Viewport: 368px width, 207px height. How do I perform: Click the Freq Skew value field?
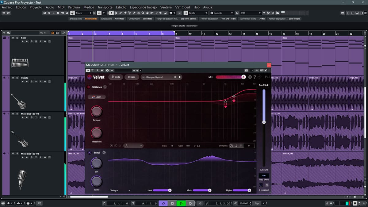264,176
